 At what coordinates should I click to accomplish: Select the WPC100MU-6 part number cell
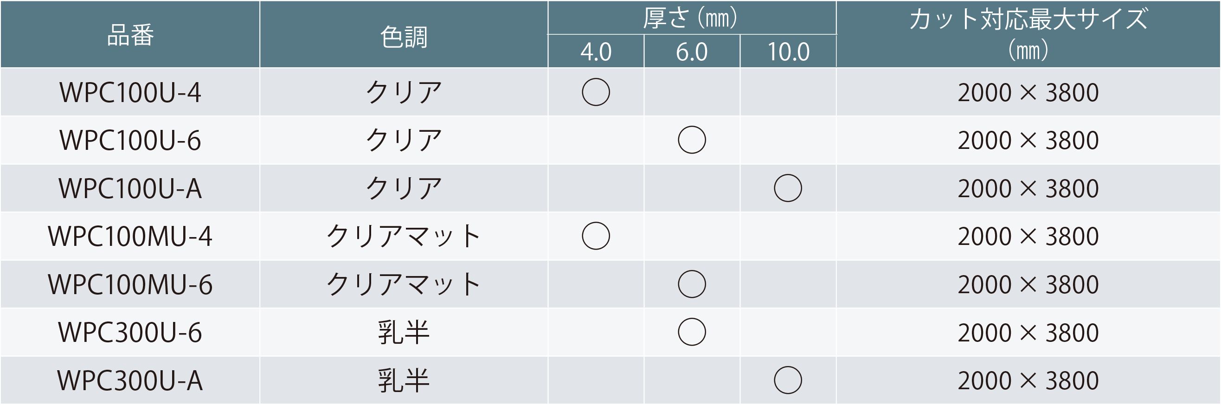[x=130, y=284]
